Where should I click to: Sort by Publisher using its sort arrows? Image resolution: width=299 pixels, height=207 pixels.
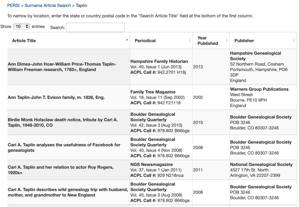tap(294, 41)
